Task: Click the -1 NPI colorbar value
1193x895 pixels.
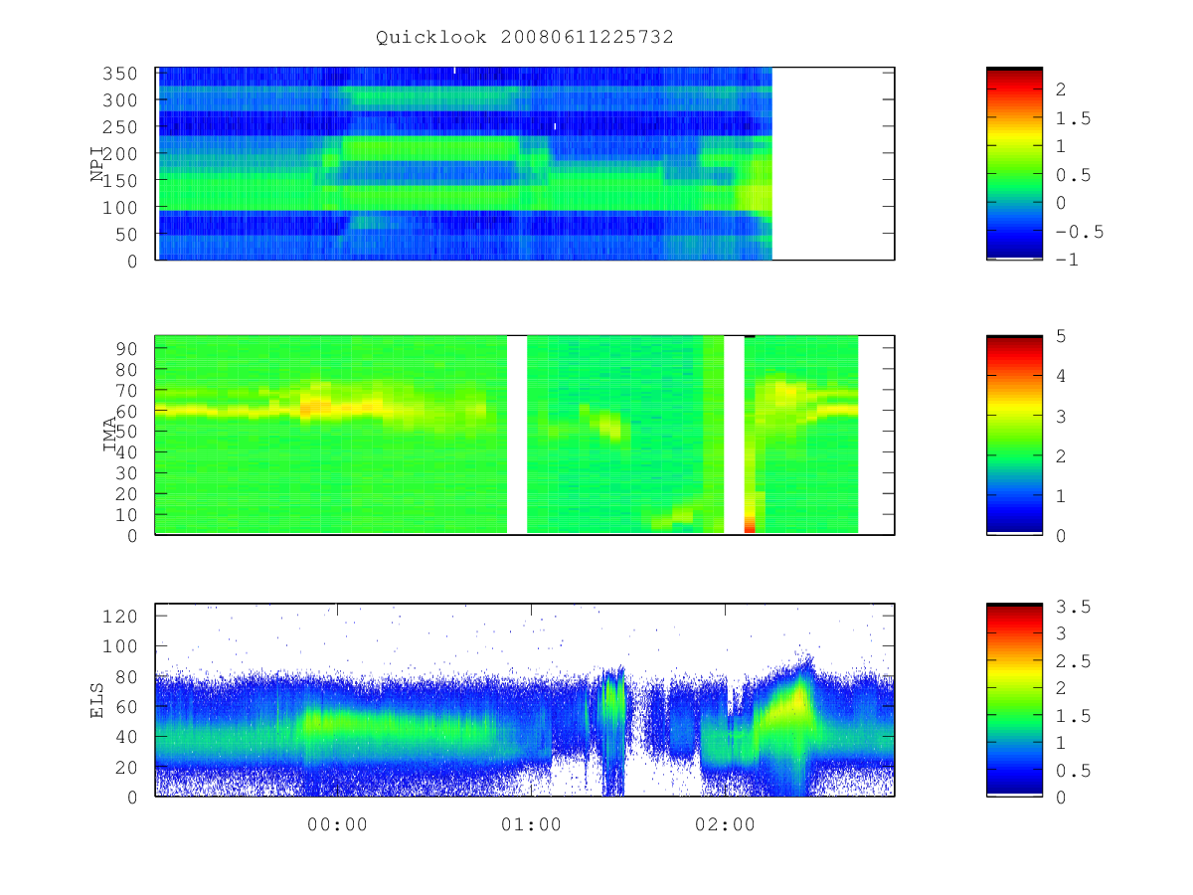Action: click(x=1068, y=261)
